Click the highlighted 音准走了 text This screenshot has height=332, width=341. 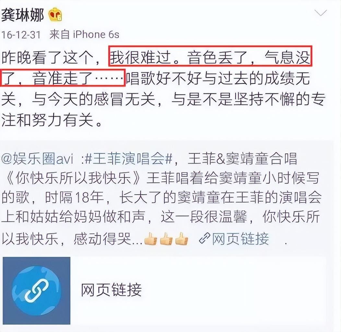click(63, 78)
